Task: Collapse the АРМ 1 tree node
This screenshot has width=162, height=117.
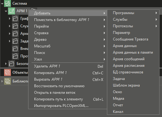Action: 6,11
